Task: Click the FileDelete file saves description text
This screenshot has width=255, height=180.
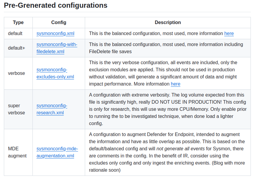Action: coord(110,52)
